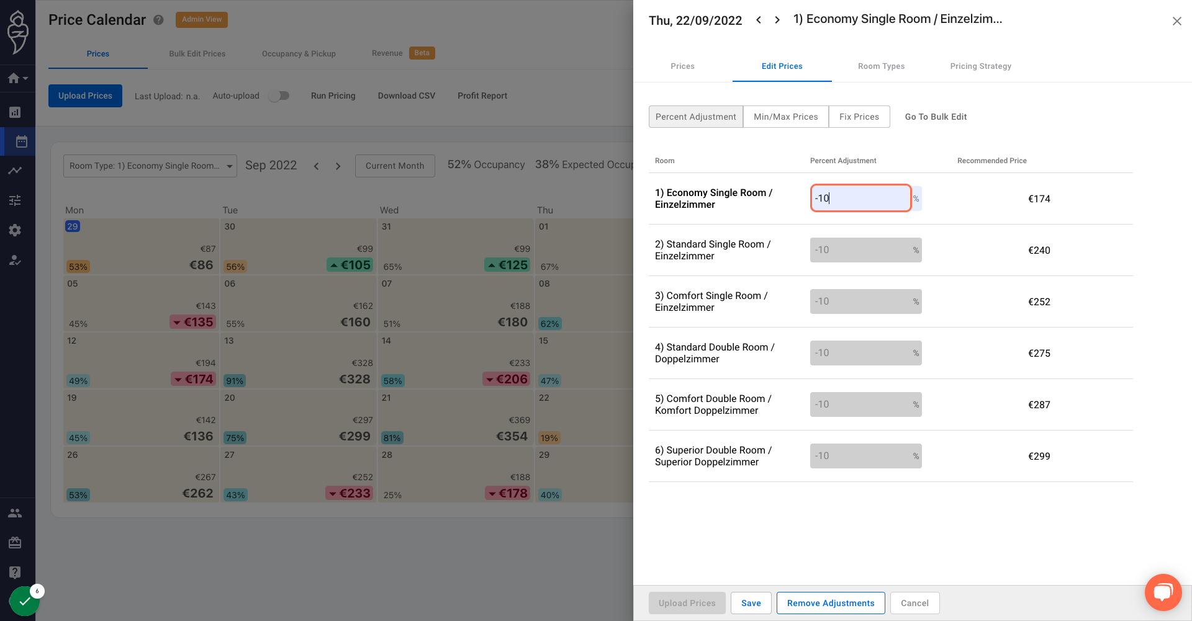Switch to the Pricing Strategy tab

point(980,66)
